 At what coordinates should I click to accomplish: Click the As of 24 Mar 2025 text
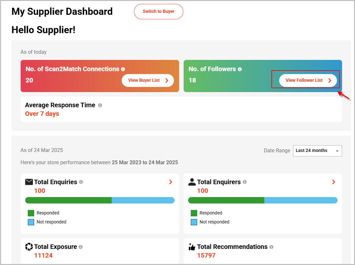pyautogui.click(x=42, y=150)
